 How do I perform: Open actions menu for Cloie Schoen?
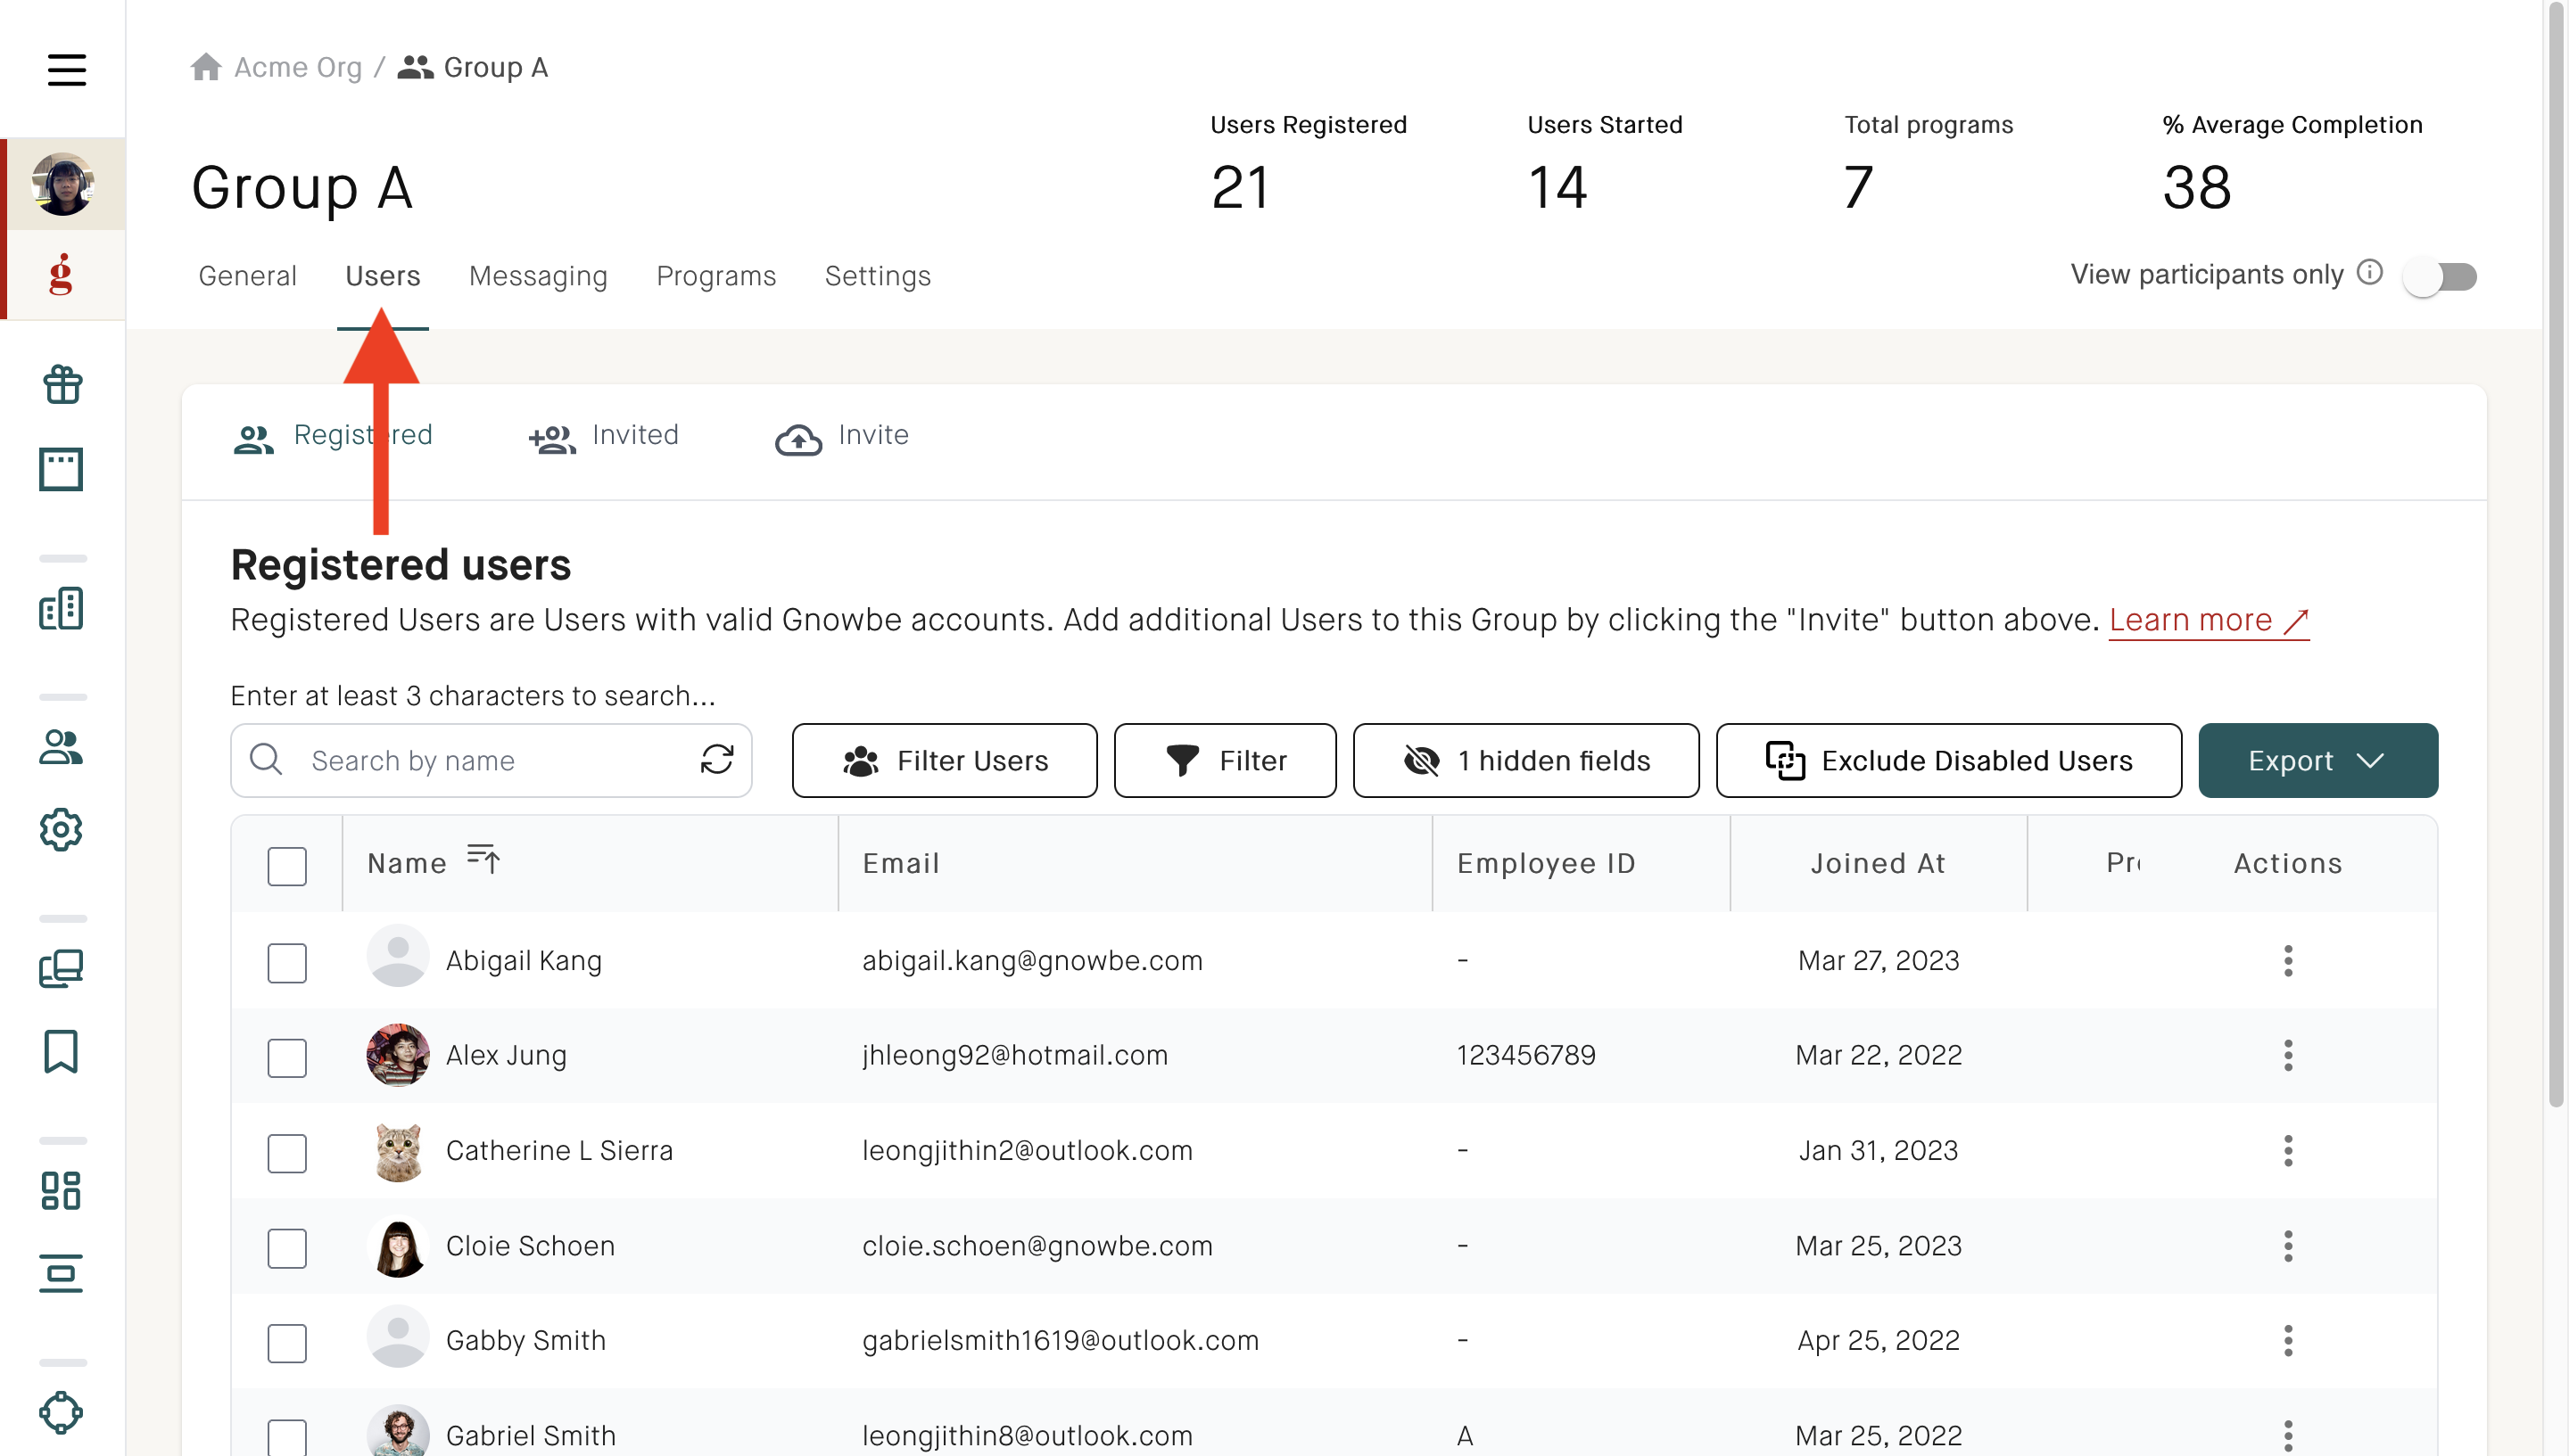pos(2287,1245)
